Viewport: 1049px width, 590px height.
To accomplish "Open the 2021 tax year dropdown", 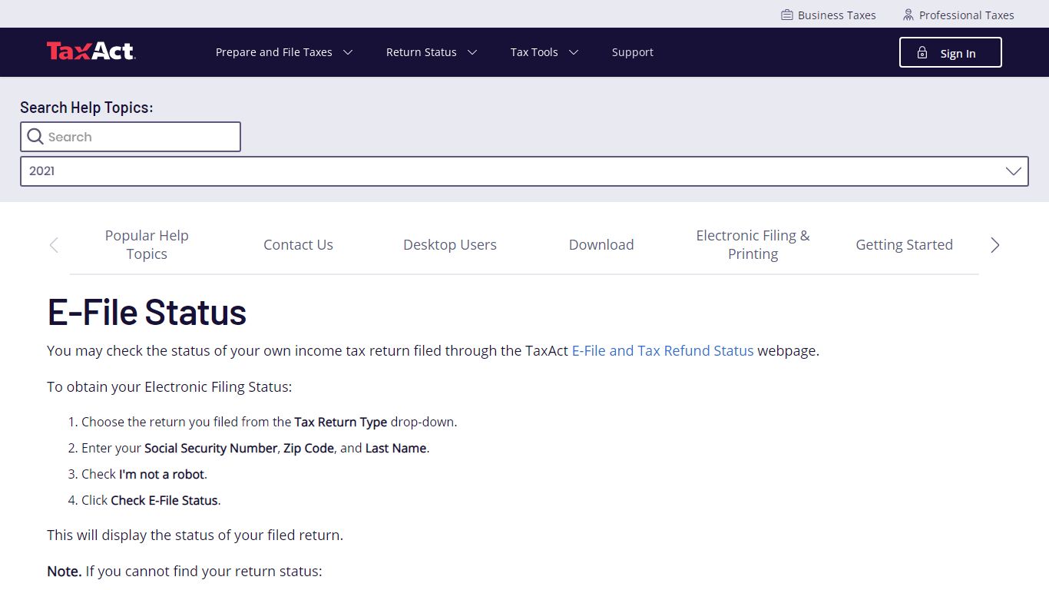I will [524, 171].
